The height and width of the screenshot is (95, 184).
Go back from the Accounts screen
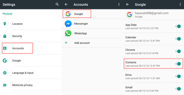(x=66, y=4)
